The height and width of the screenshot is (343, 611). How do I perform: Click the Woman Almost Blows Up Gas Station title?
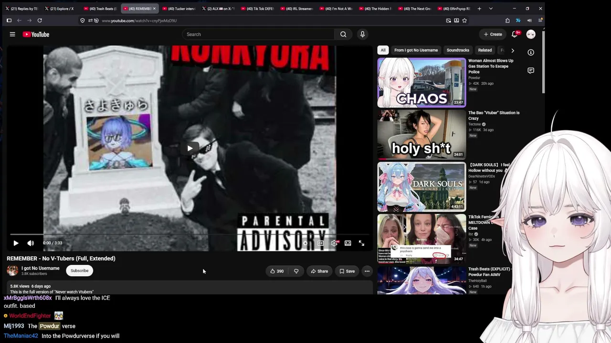(491, 66)
